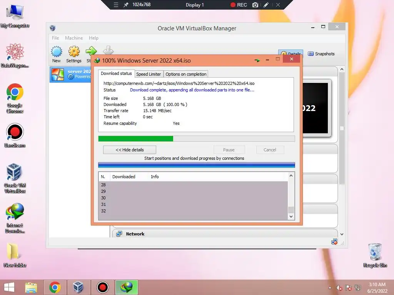Open the Recycle Bin desktop icon
Screen dimensions: 394x295
pos(375,255)
